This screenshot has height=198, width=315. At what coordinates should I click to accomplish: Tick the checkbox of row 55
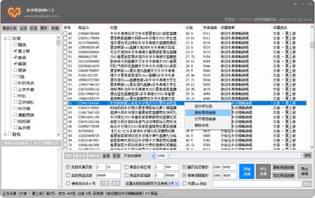65,75
